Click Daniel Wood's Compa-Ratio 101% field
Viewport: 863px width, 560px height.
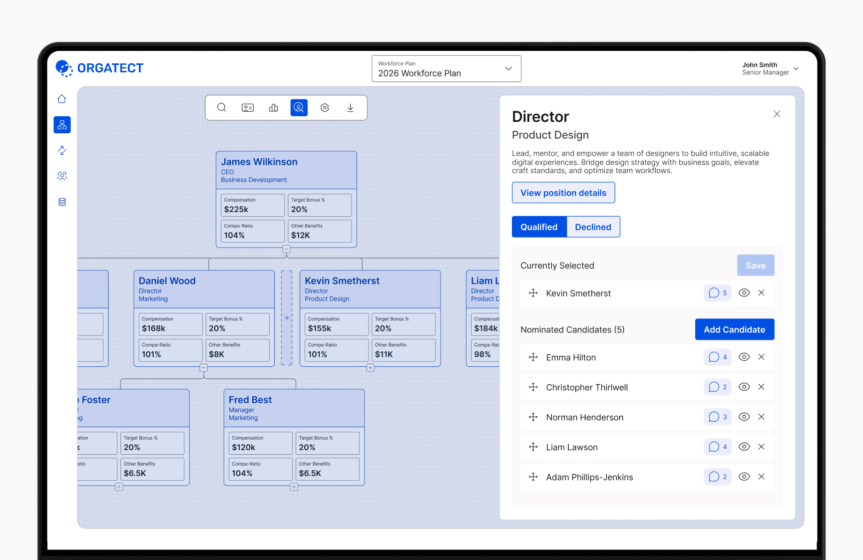[170, 350]
